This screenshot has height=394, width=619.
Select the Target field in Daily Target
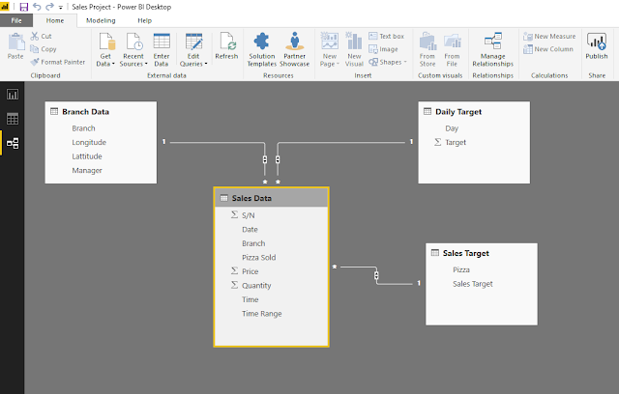[x=456, y=142]
